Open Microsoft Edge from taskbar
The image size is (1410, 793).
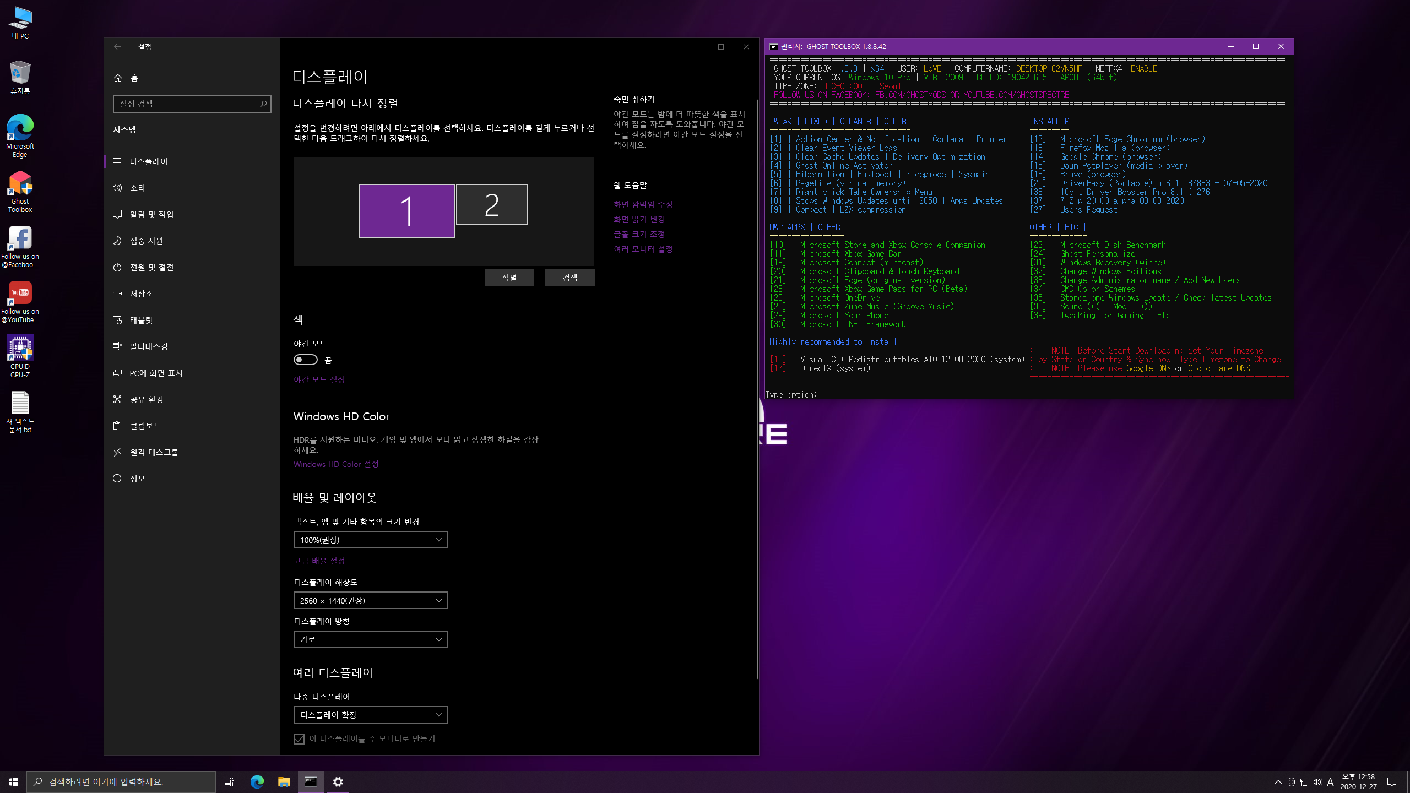click(x=257, y=781)
